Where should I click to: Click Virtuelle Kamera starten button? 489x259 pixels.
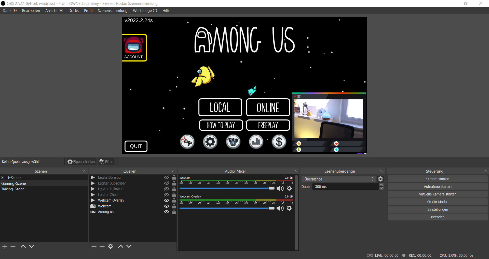[438, 194]
